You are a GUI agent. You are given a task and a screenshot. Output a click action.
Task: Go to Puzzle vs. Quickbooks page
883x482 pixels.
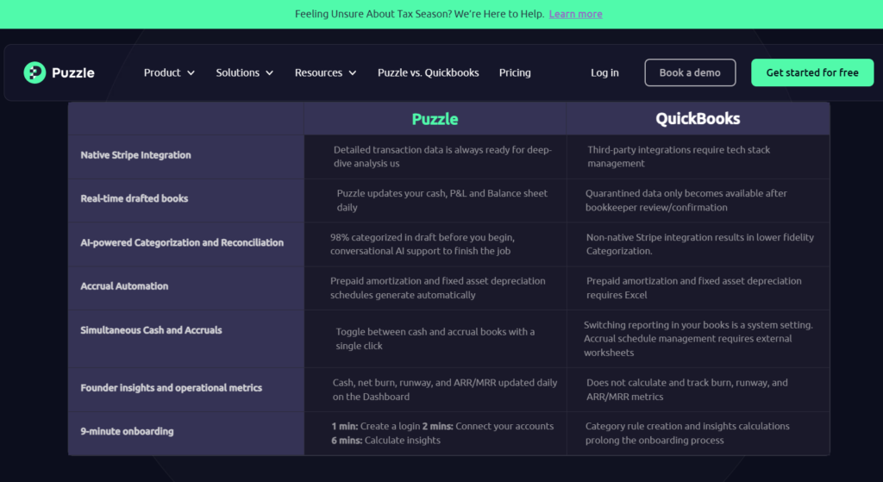(428, 72)
